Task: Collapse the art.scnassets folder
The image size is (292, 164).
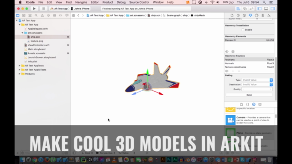Action: pyautogui.click(x=22, y=33)
